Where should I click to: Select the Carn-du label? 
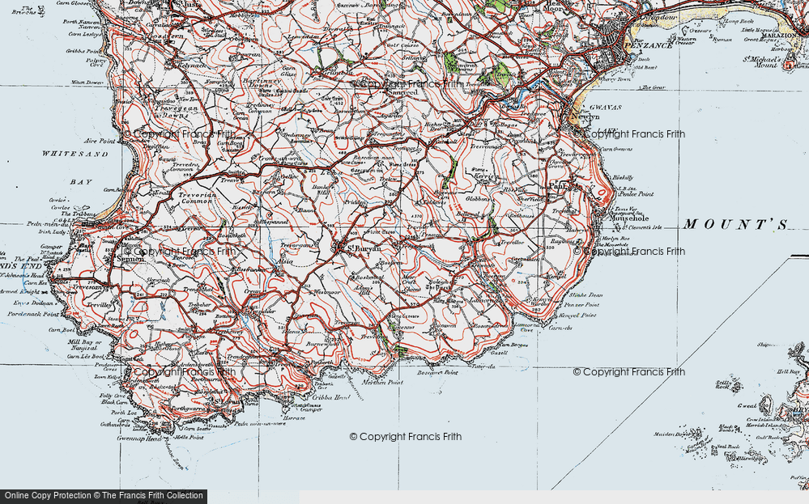coord(560,328)
